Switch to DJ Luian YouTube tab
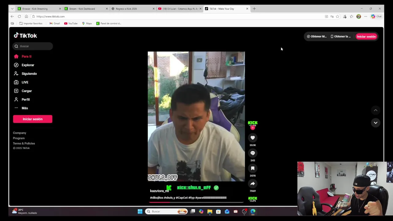 pos(179,9)
